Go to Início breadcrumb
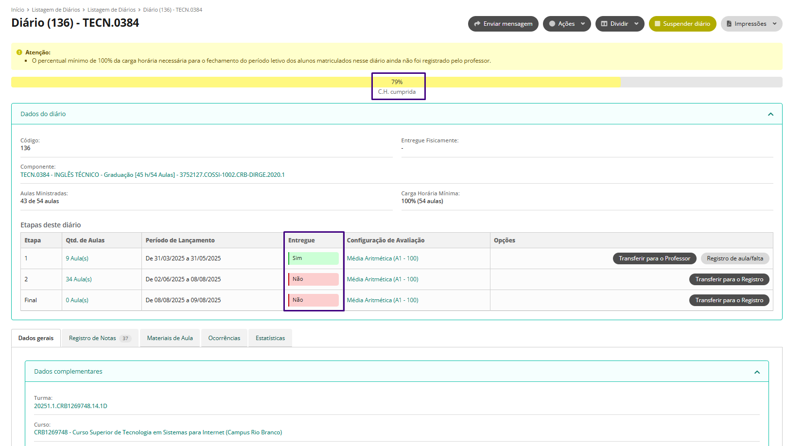 coord(17,10)
